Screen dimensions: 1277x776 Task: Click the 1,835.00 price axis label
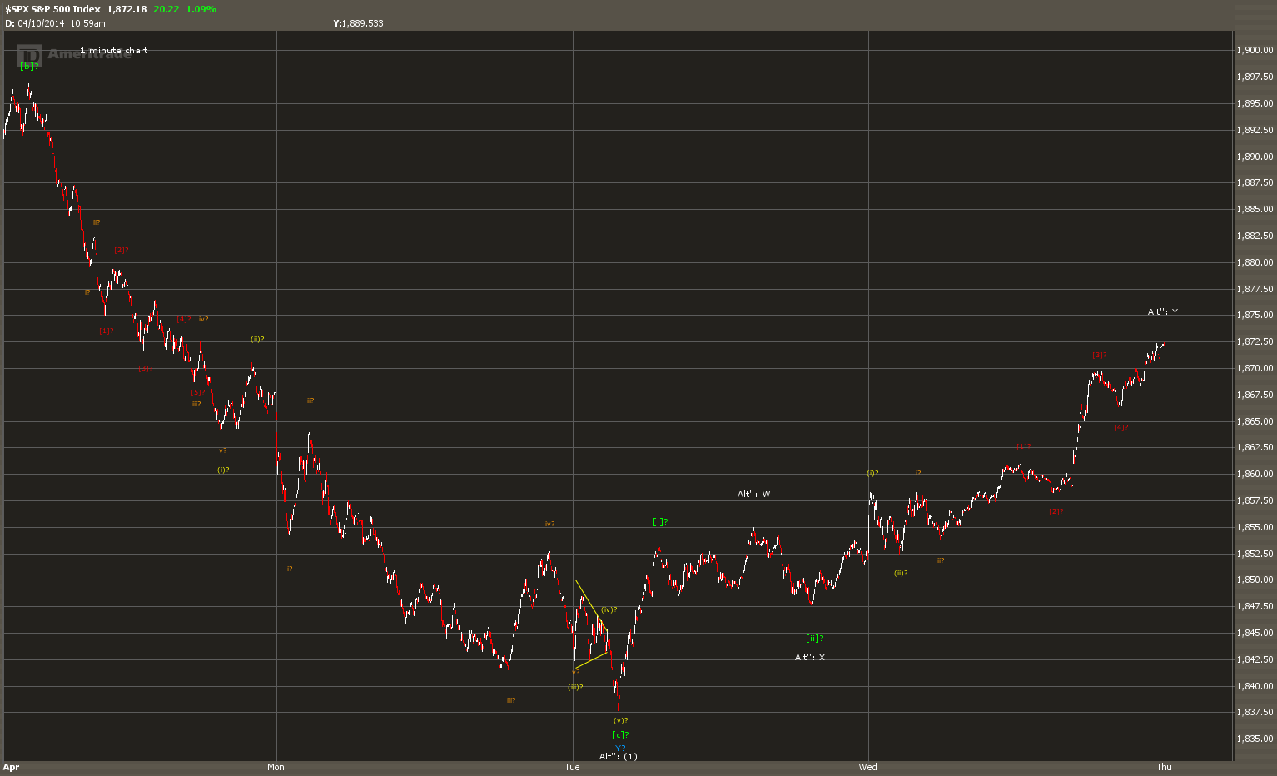(1255, 739)
